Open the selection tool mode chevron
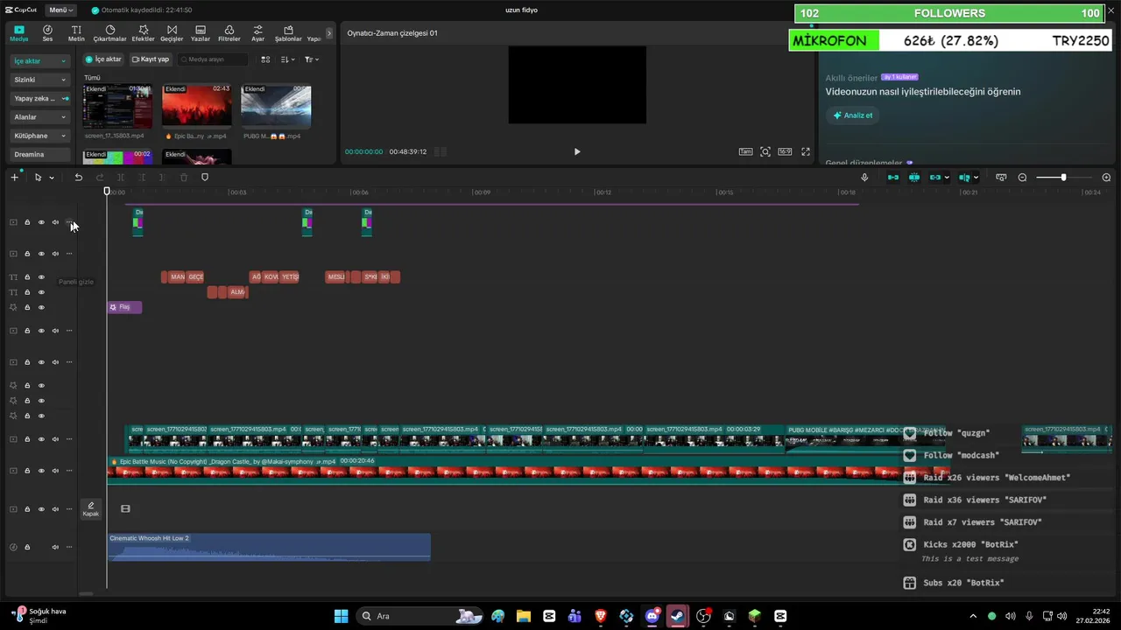 (52, 178)
